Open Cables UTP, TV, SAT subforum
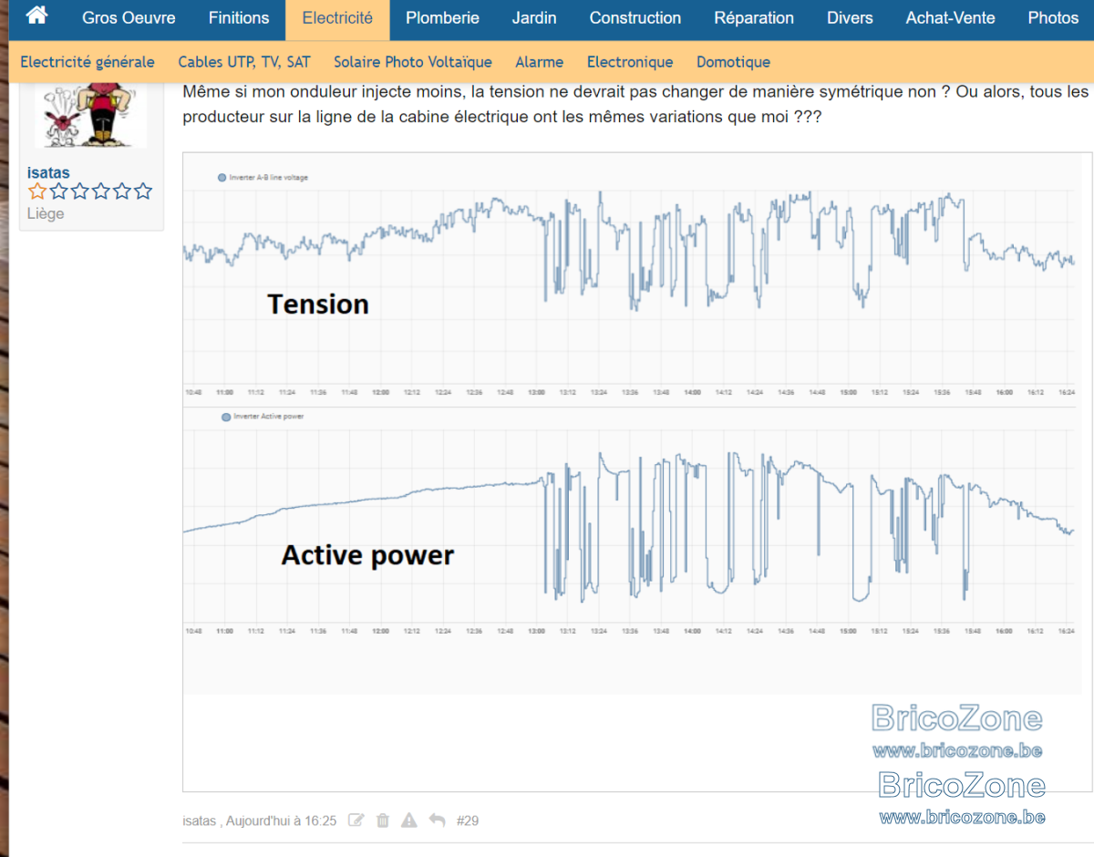 [x=244, y=62]
